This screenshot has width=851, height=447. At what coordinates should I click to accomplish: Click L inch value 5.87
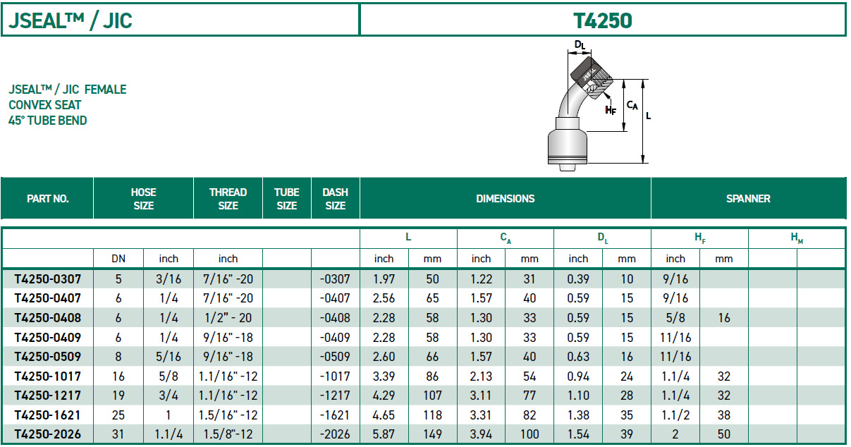point(384,434)
